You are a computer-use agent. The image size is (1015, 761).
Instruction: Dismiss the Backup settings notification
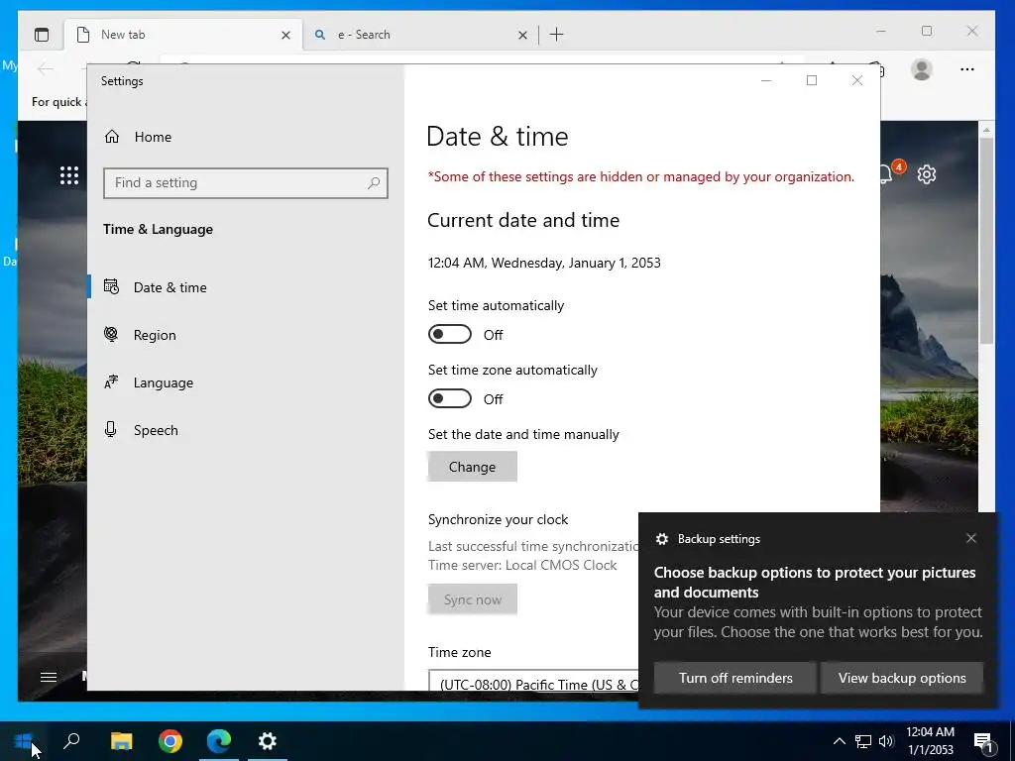(x=971, y=538)
